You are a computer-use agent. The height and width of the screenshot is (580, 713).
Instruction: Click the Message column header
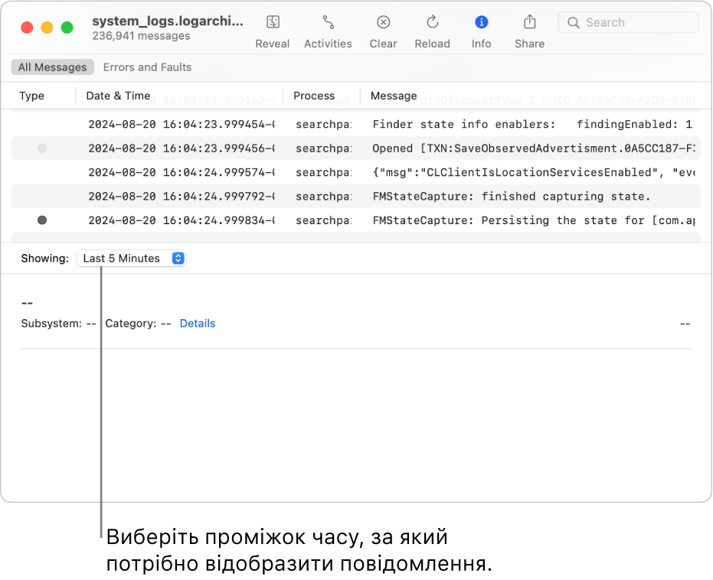(x=394, y=96)
